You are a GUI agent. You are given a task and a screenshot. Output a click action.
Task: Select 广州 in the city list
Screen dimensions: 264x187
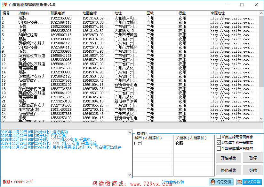point(138,143)
